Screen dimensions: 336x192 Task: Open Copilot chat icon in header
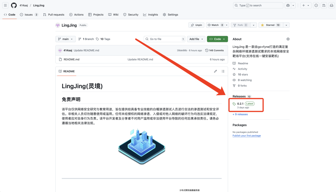(x=288, y=5)
